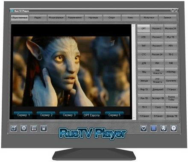Click the video panel vertical scrollbar

tap(133, 72)
